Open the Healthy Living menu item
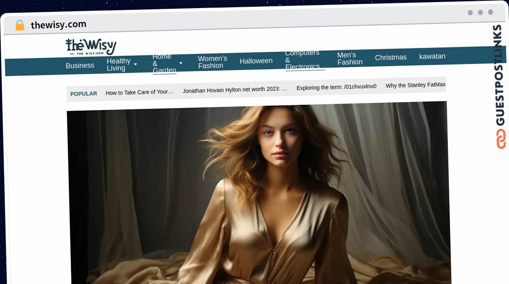The height and width of the screenshot is (284, 509). 118,64
